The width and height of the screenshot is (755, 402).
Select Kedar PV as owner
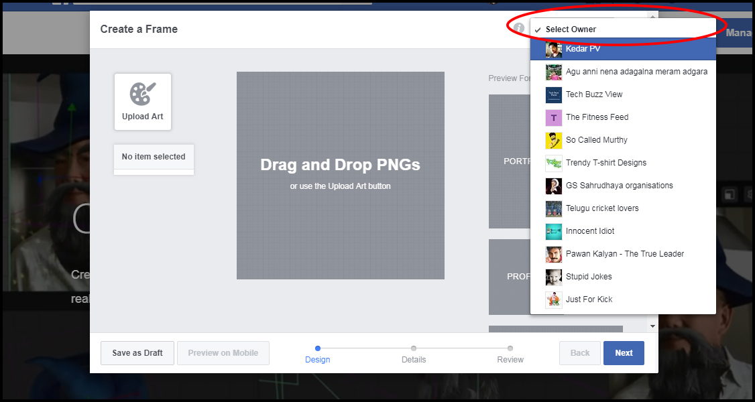pos(623,49)
